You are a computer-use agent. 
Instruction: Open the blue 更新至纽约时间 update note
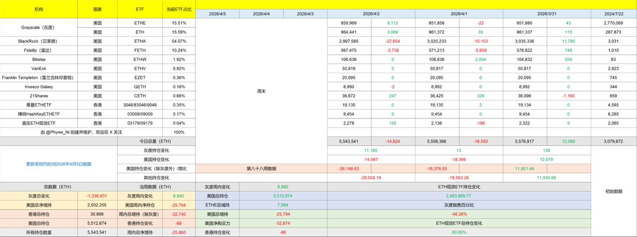58,164
